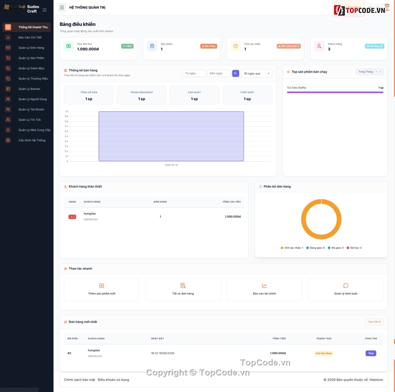Toggle the Đã giao legend item
This screenshot has width=395, height=392.
[336, 248]
